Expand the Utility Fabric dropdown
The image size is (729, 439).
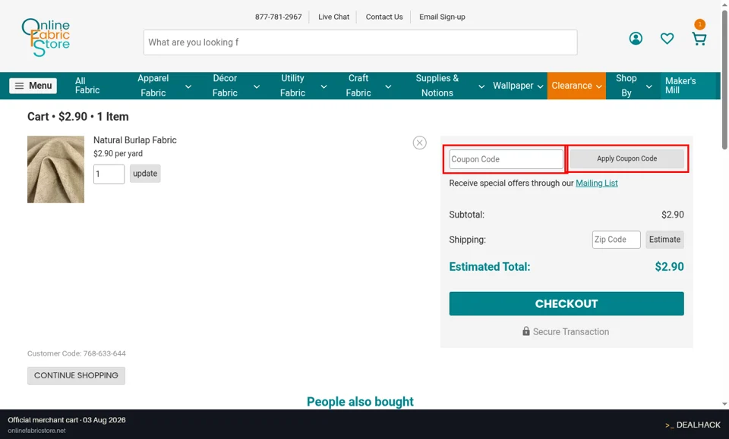[x=323, y=86]
